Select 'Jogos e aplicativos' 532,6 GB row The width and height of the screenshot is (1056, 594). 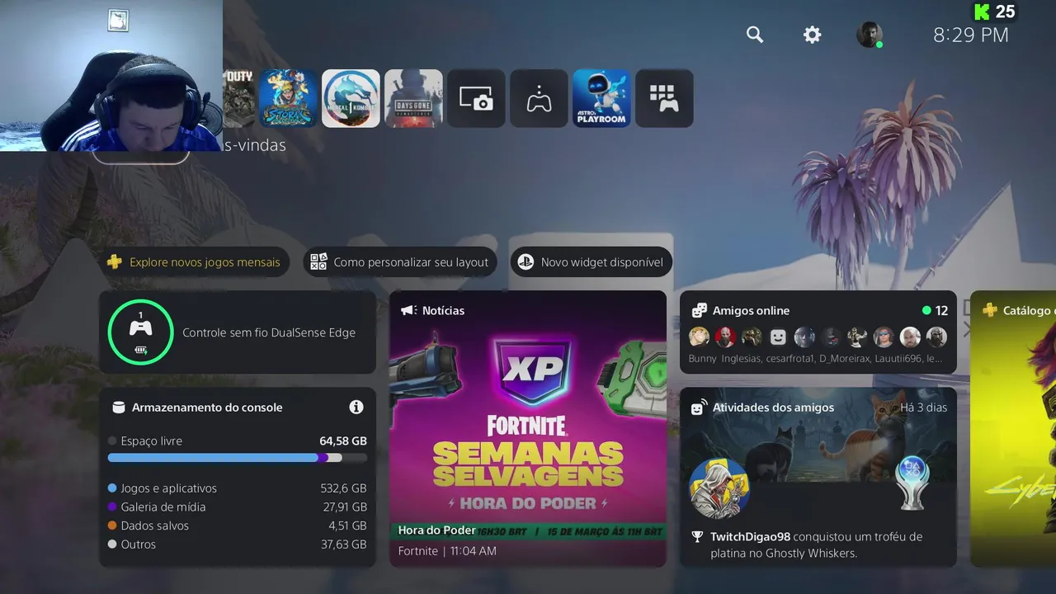tap(238, 488)
